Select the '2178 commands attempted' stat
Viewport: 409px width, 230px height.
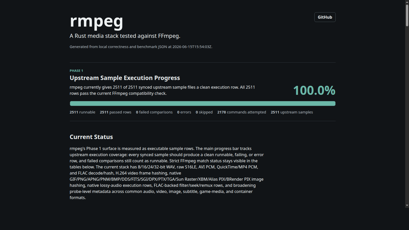pyautogui.click(x=242, y=112)
